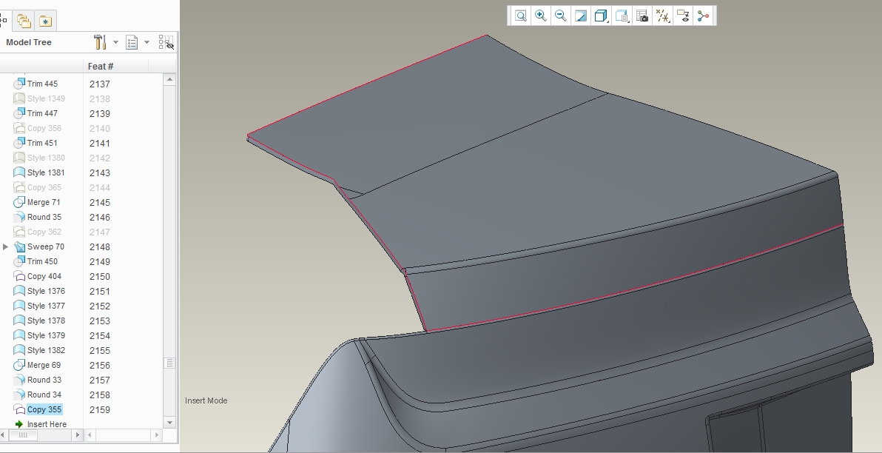Select highlighted Copy 355 feature

click(x=44, y=409)
